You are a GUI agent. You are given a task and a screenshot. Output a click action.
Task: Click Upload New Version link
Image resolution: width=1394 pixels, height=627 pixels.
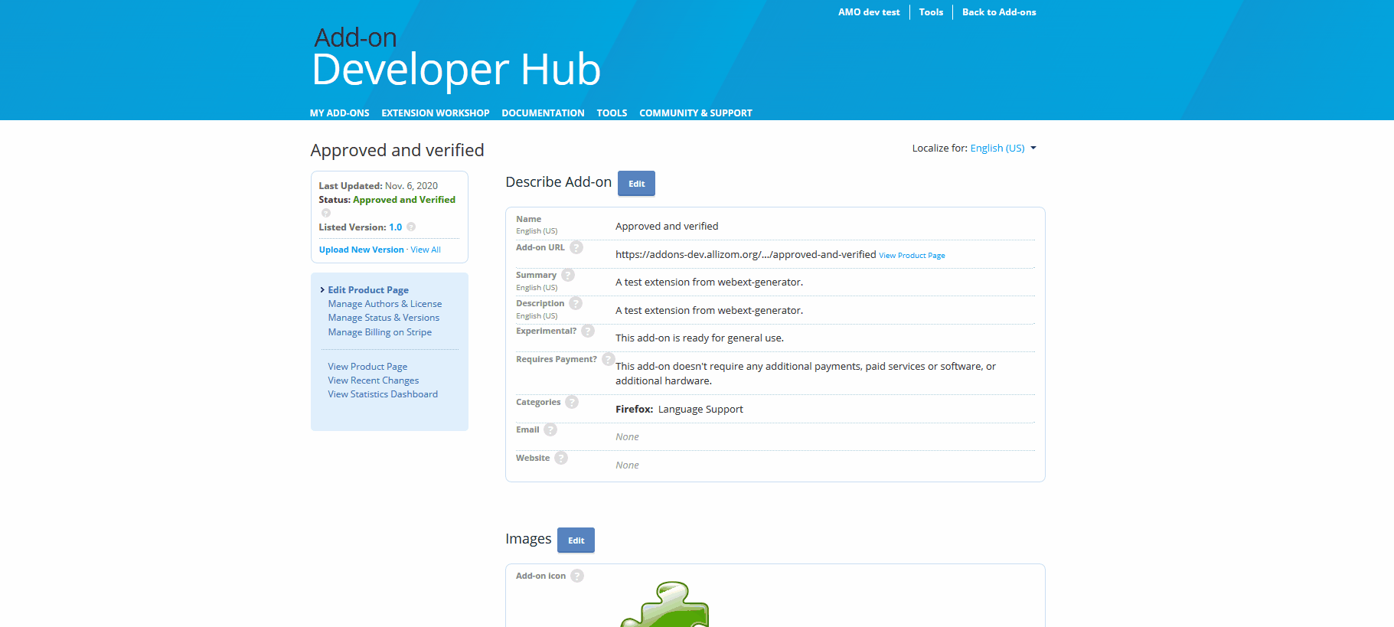(x=361, y=250)
